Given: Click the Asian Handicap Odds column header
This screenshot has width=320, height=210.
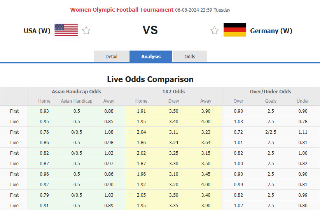Looking at the screenshot, I should pyautogui.click(x=76, y=92).
